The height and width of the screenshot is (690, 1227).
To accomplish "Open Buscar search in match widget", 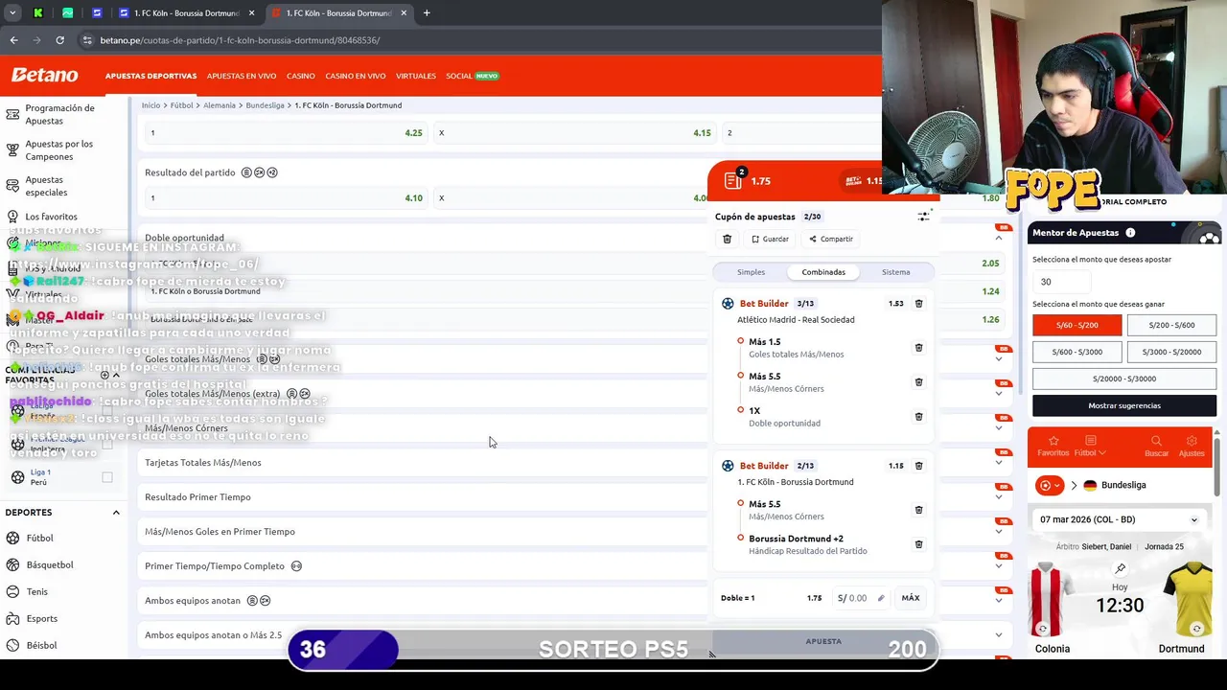I will pyautogui.click(x=1156, y=446).
